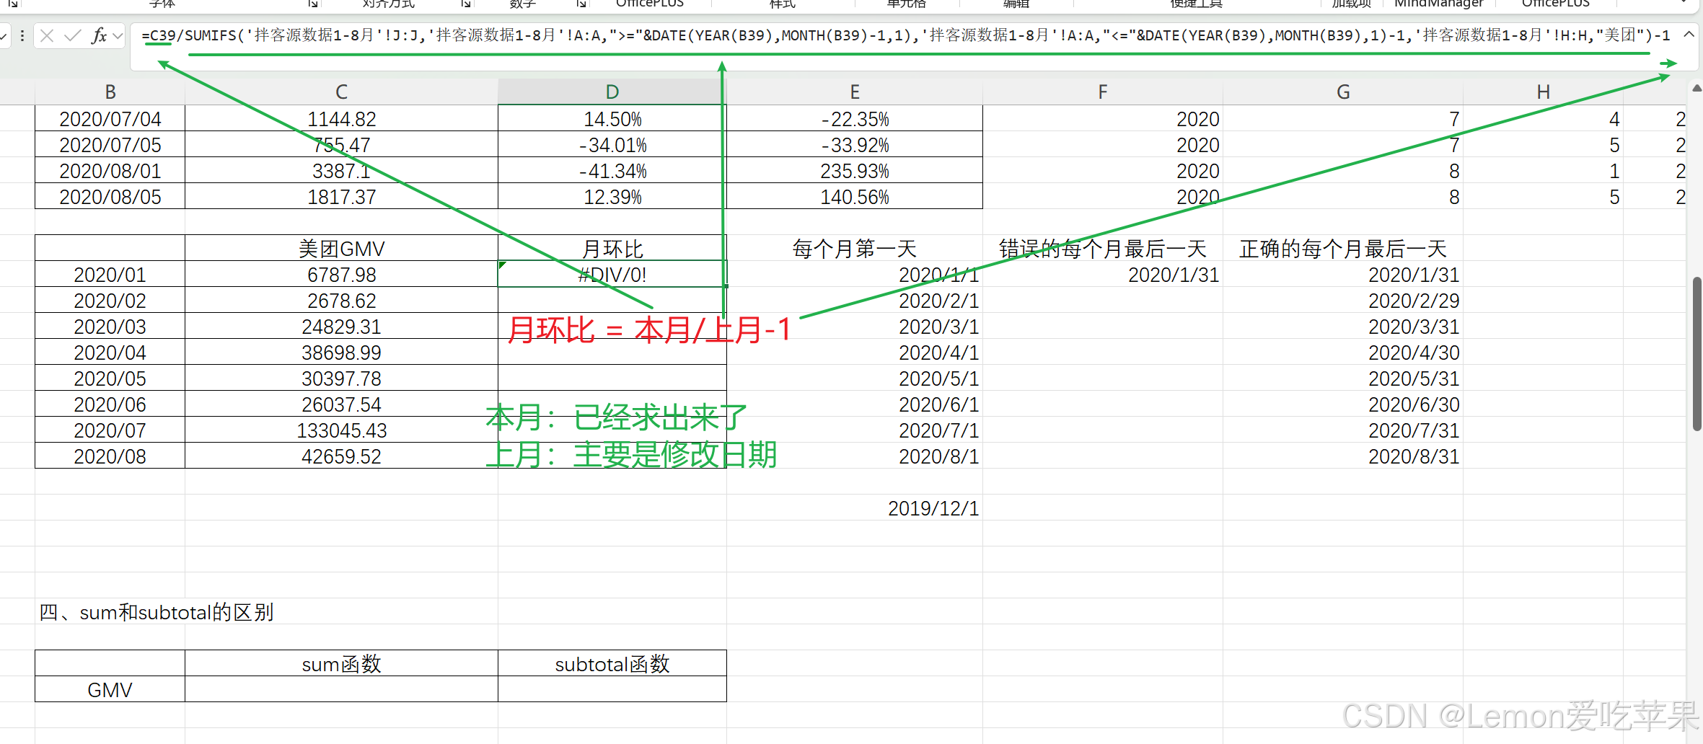The height and width of the screenshot is (744, 1703).
Task: Click the 正确的每个月最后一天 header cell
Action: click(1343, 248)
